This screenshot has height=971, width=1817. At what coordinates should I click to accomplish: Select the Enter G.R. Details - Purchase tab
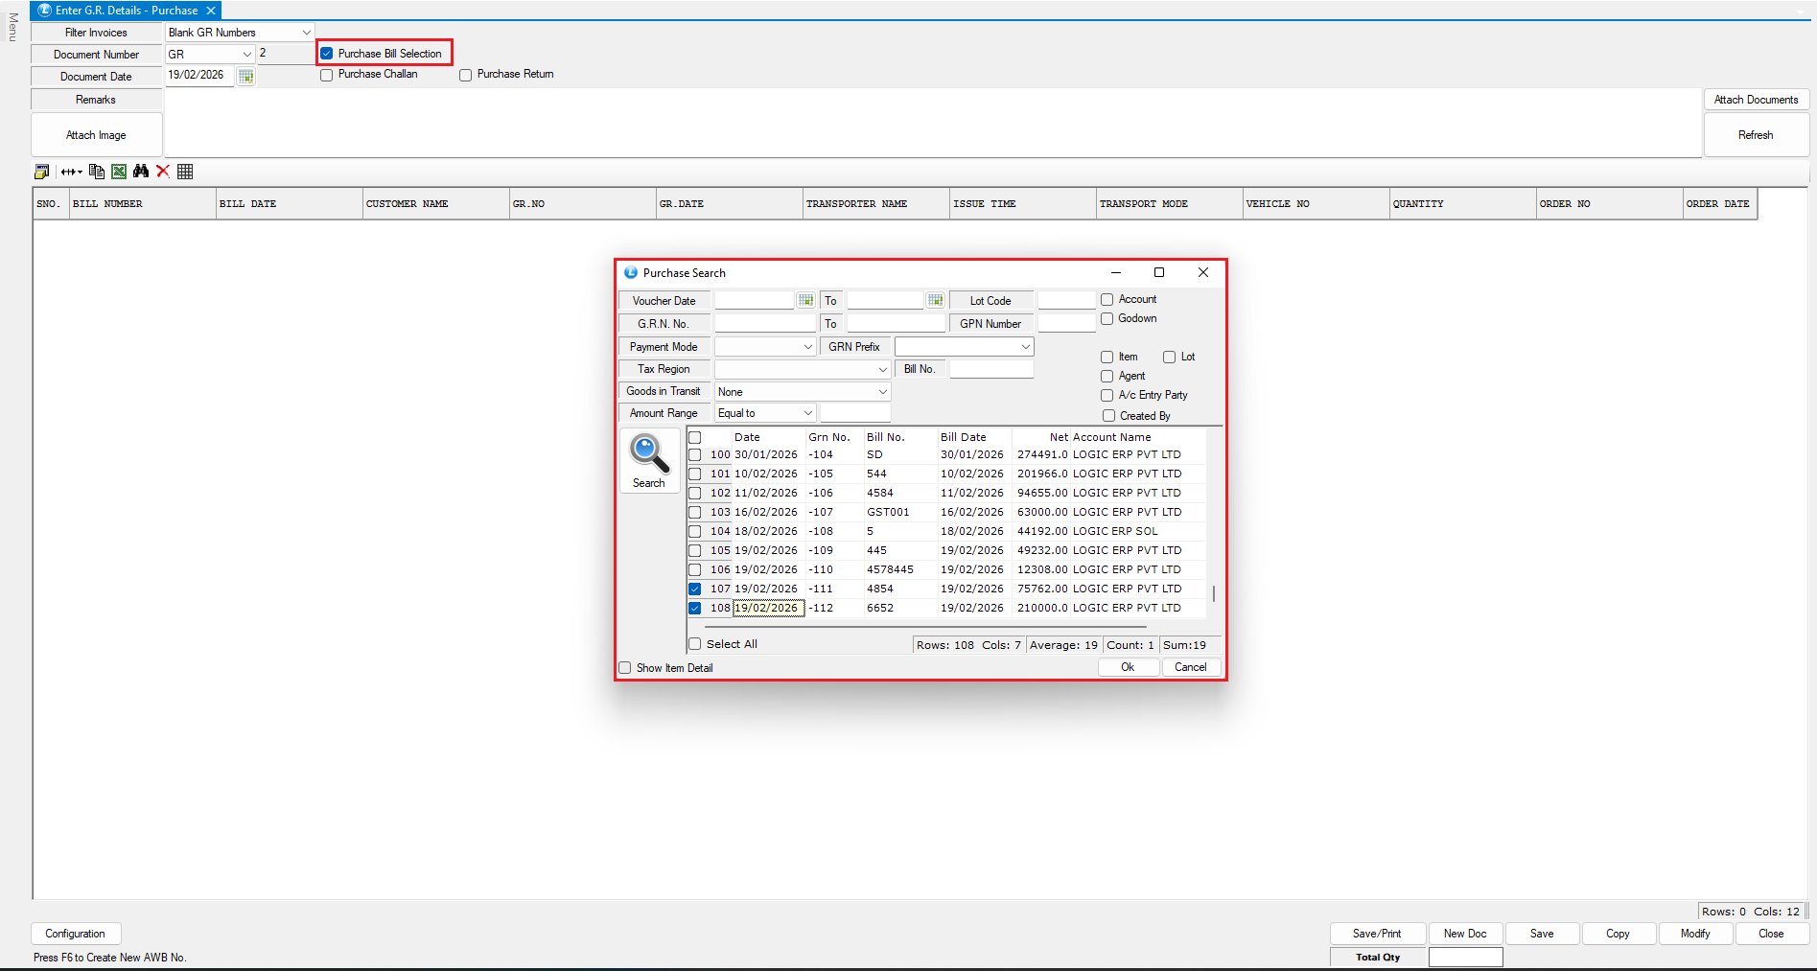click(126, 11)
